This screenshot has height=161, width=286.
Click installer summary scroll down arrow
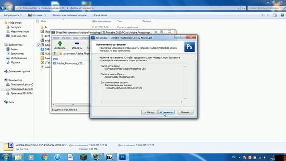click(185, 98)
